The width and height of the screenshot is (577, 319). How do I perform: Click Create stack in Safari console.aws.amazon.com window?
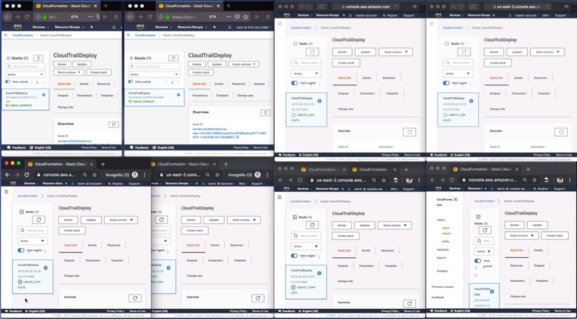(346, 63)
